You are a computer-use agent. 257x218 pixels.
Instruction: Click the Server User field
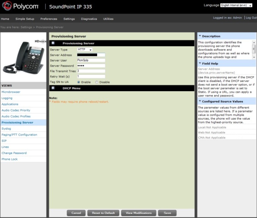(91, 60)
